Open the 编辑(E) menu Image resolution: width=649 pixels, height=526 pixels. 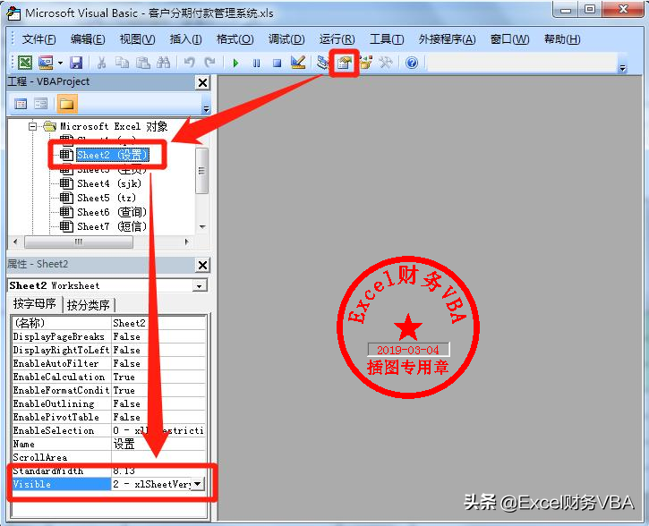pos(88,39)
